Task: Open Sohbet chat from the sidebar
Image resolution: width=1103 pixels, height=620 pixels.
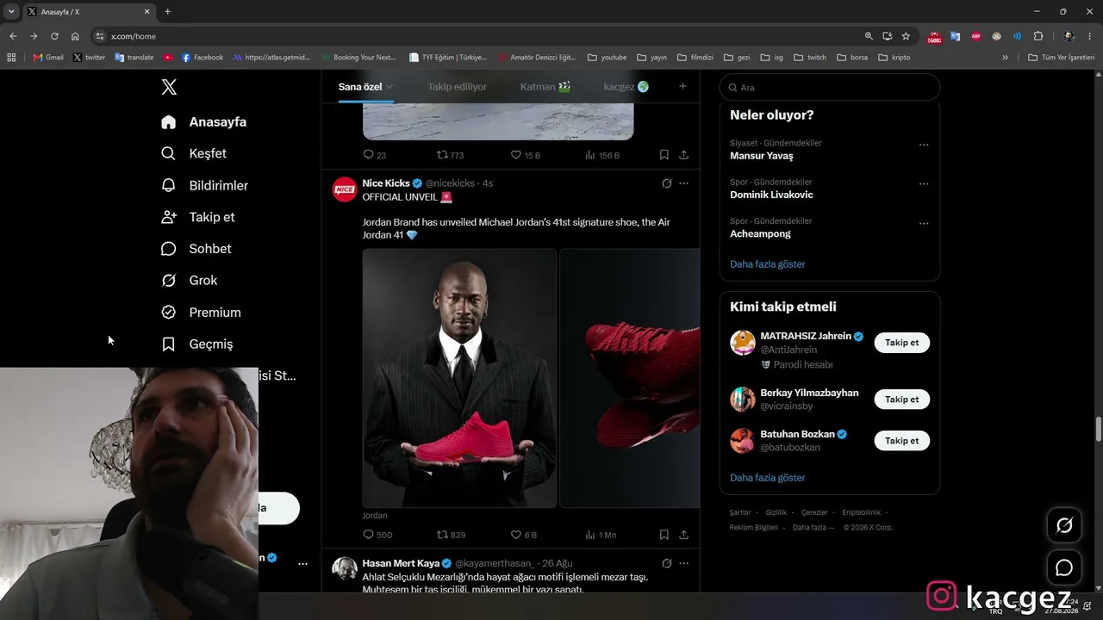Action: pyautogui.click(x=196, y=249)
